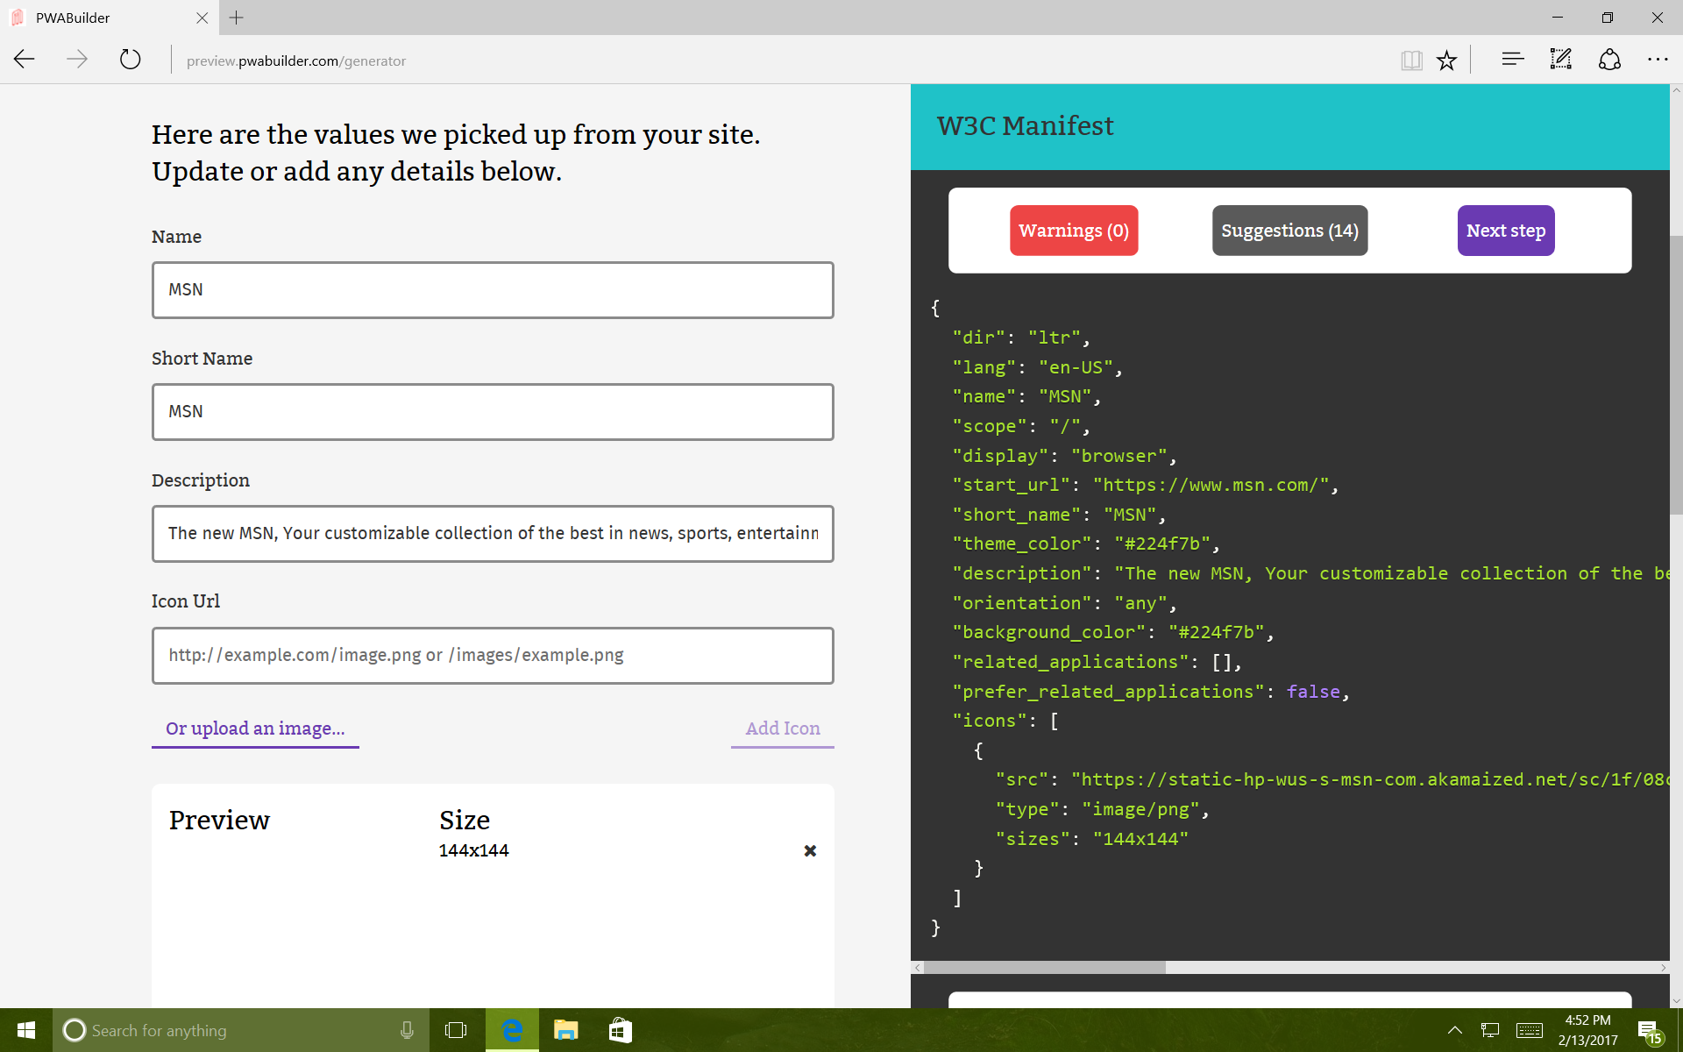This screenshot has height=1052, width=1683.
Task: Click Or upload an image link
Action: [x=255, y=729]
